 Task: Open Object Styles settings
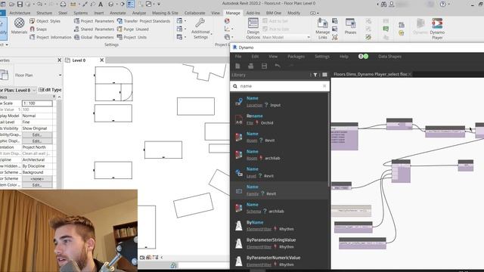click(x=45, y=21)
